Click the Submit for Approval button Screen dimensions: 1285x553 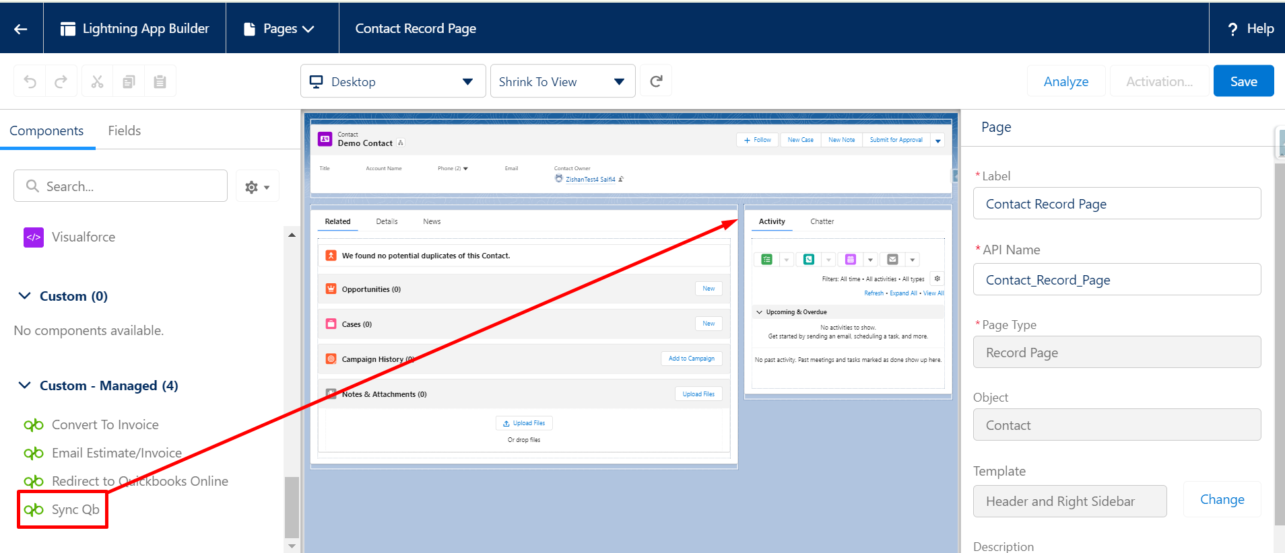click(896, 140)
